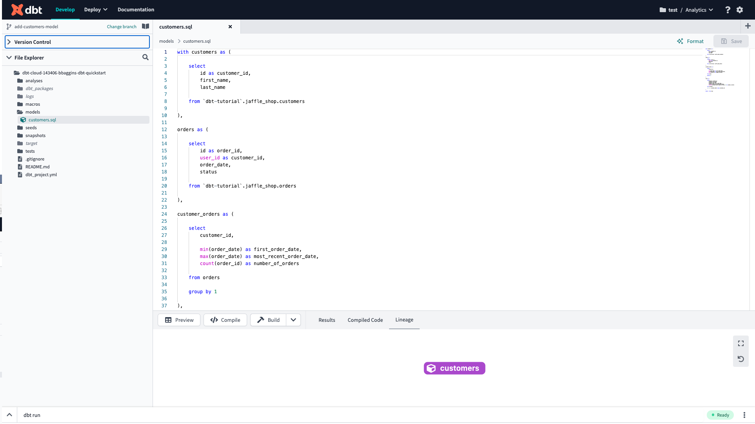
Task: Click the project folder icon for test
Action: pos(663,10)
